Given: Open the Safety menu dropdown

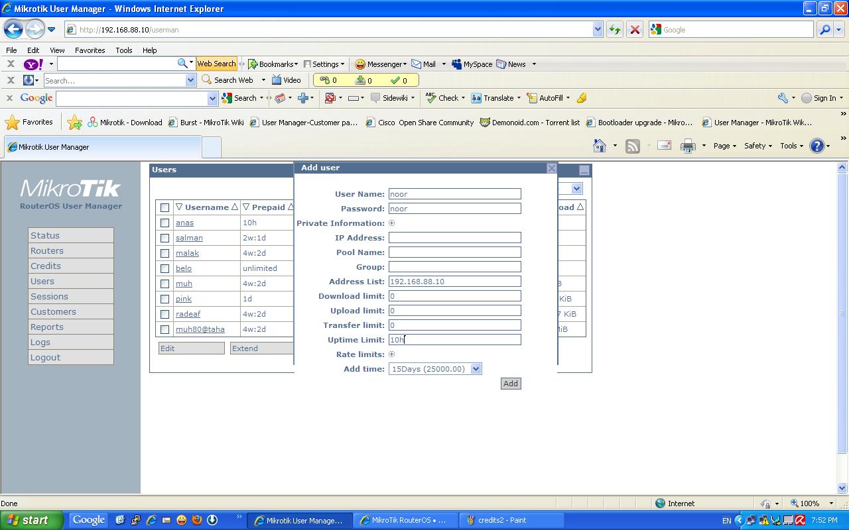Looking at the screenshot, I should click(758, 146).
